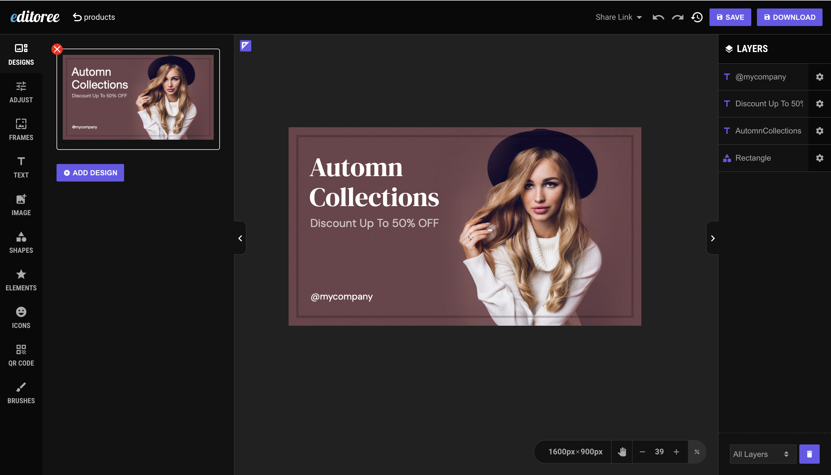Zoom out with minus button
The width and height of the screenshot is (831, 475).
(x=642, y=452)
